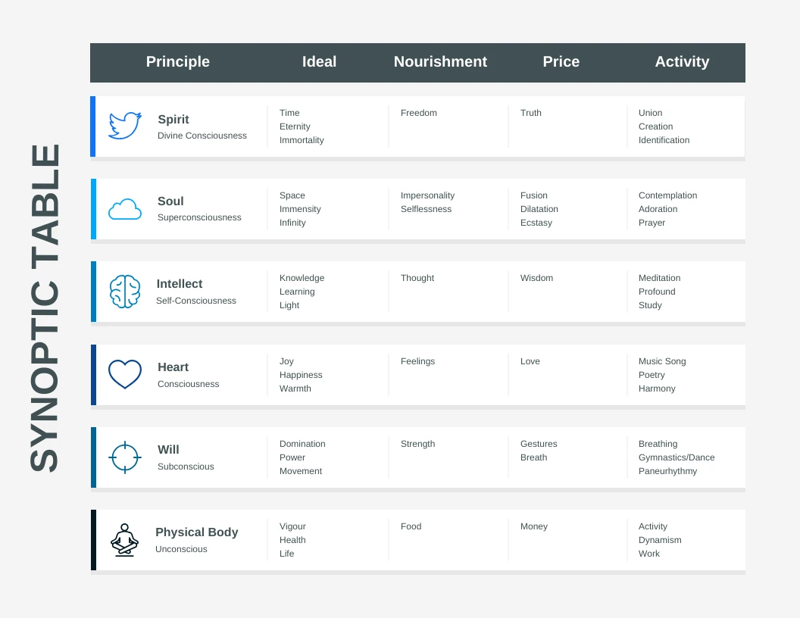The image size is (800, 618).
Task: Click the Principle column header
Action: pyautogui.click(x=178, y=62)
